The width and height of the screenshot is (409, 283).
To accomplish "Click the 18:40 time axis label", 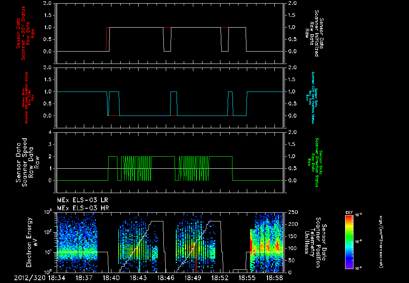I will (111, 278).
